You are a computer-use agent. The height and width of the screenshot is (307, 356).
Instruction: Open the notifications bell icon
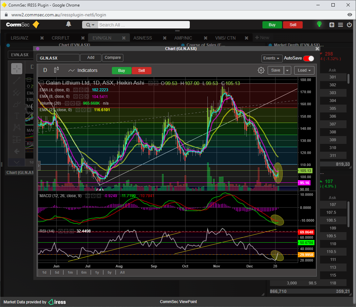[68, 24]
